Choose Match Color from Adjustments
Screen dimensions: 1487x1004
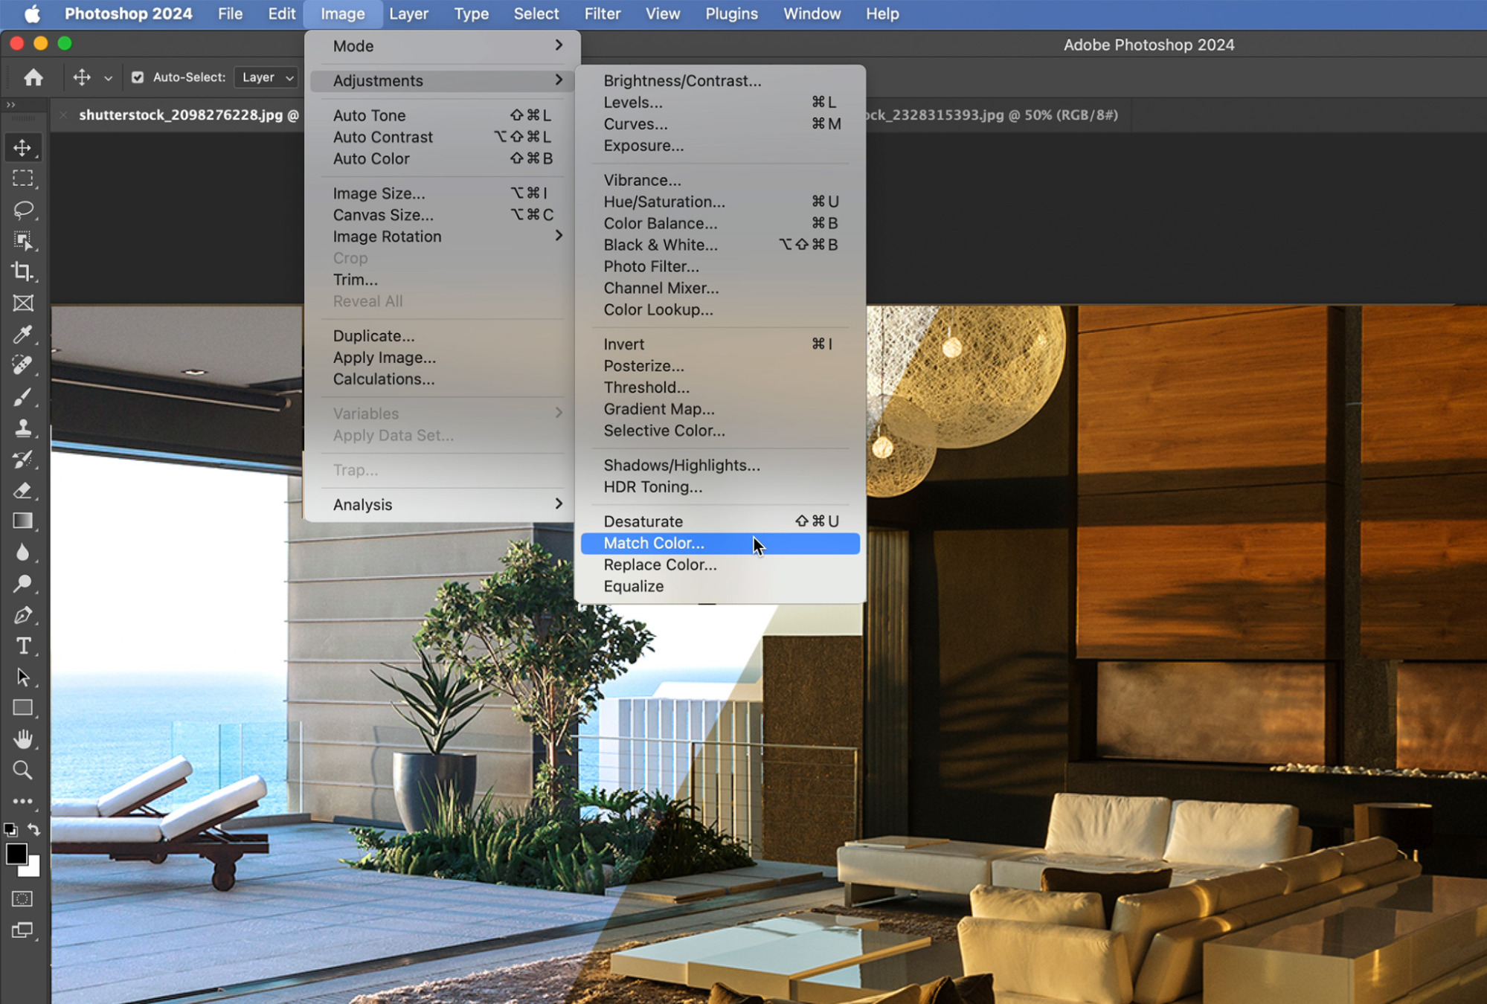click(x=654, y=544)
